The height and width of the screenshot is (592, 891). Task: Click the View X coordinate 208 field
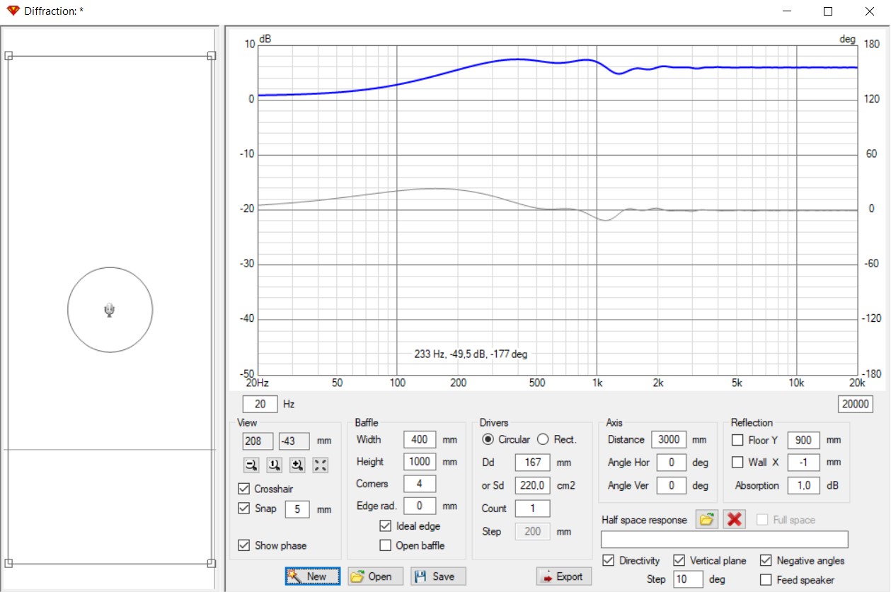258,441
